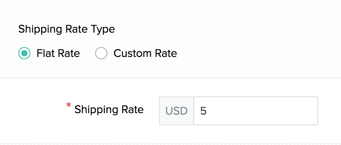Viewport: 341px width, 145px height.
Task: Click the green filled radio circle
Action: (24, 53)
